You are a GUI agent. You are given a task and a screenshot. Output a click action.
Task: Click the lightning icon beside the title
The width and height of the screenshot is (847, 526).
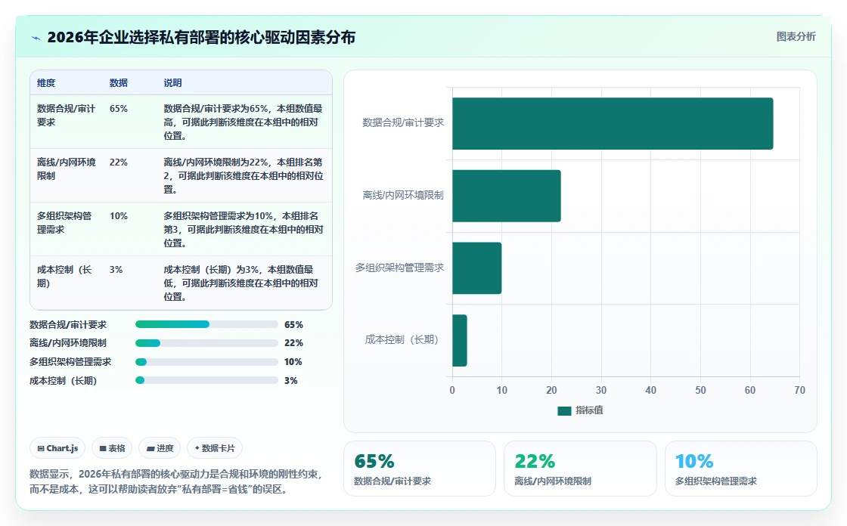tap(36, 38)
